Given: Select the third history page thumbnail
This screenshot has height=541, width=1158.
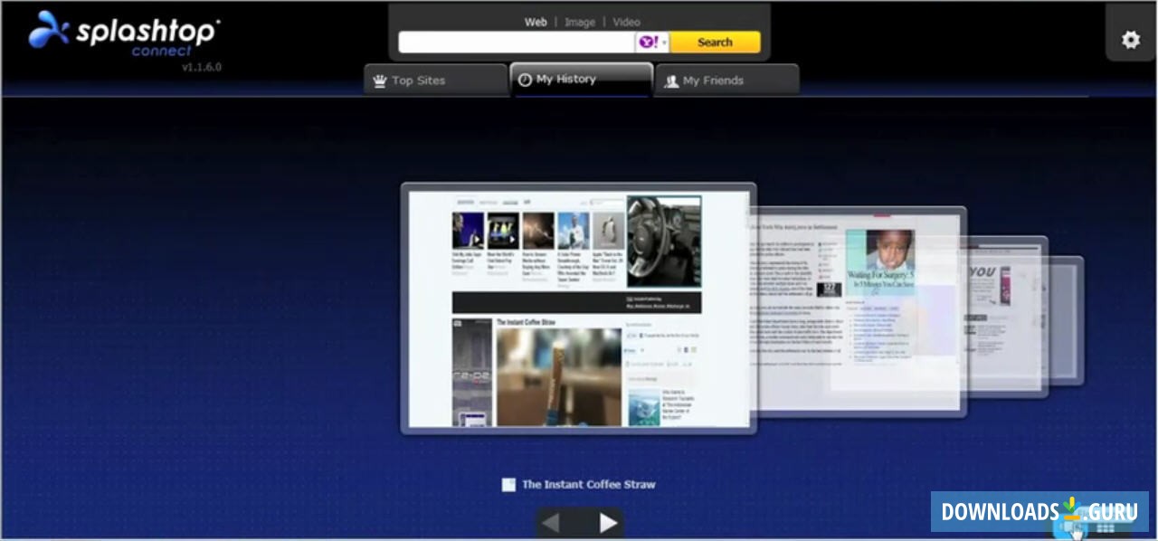Looking at the screenshot, I should (x=1007, y=317).
